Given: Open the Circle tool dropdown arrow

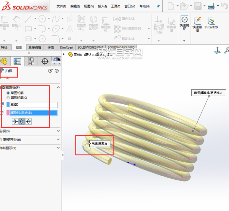Looking at the screenshot, I should pos(49,18).
